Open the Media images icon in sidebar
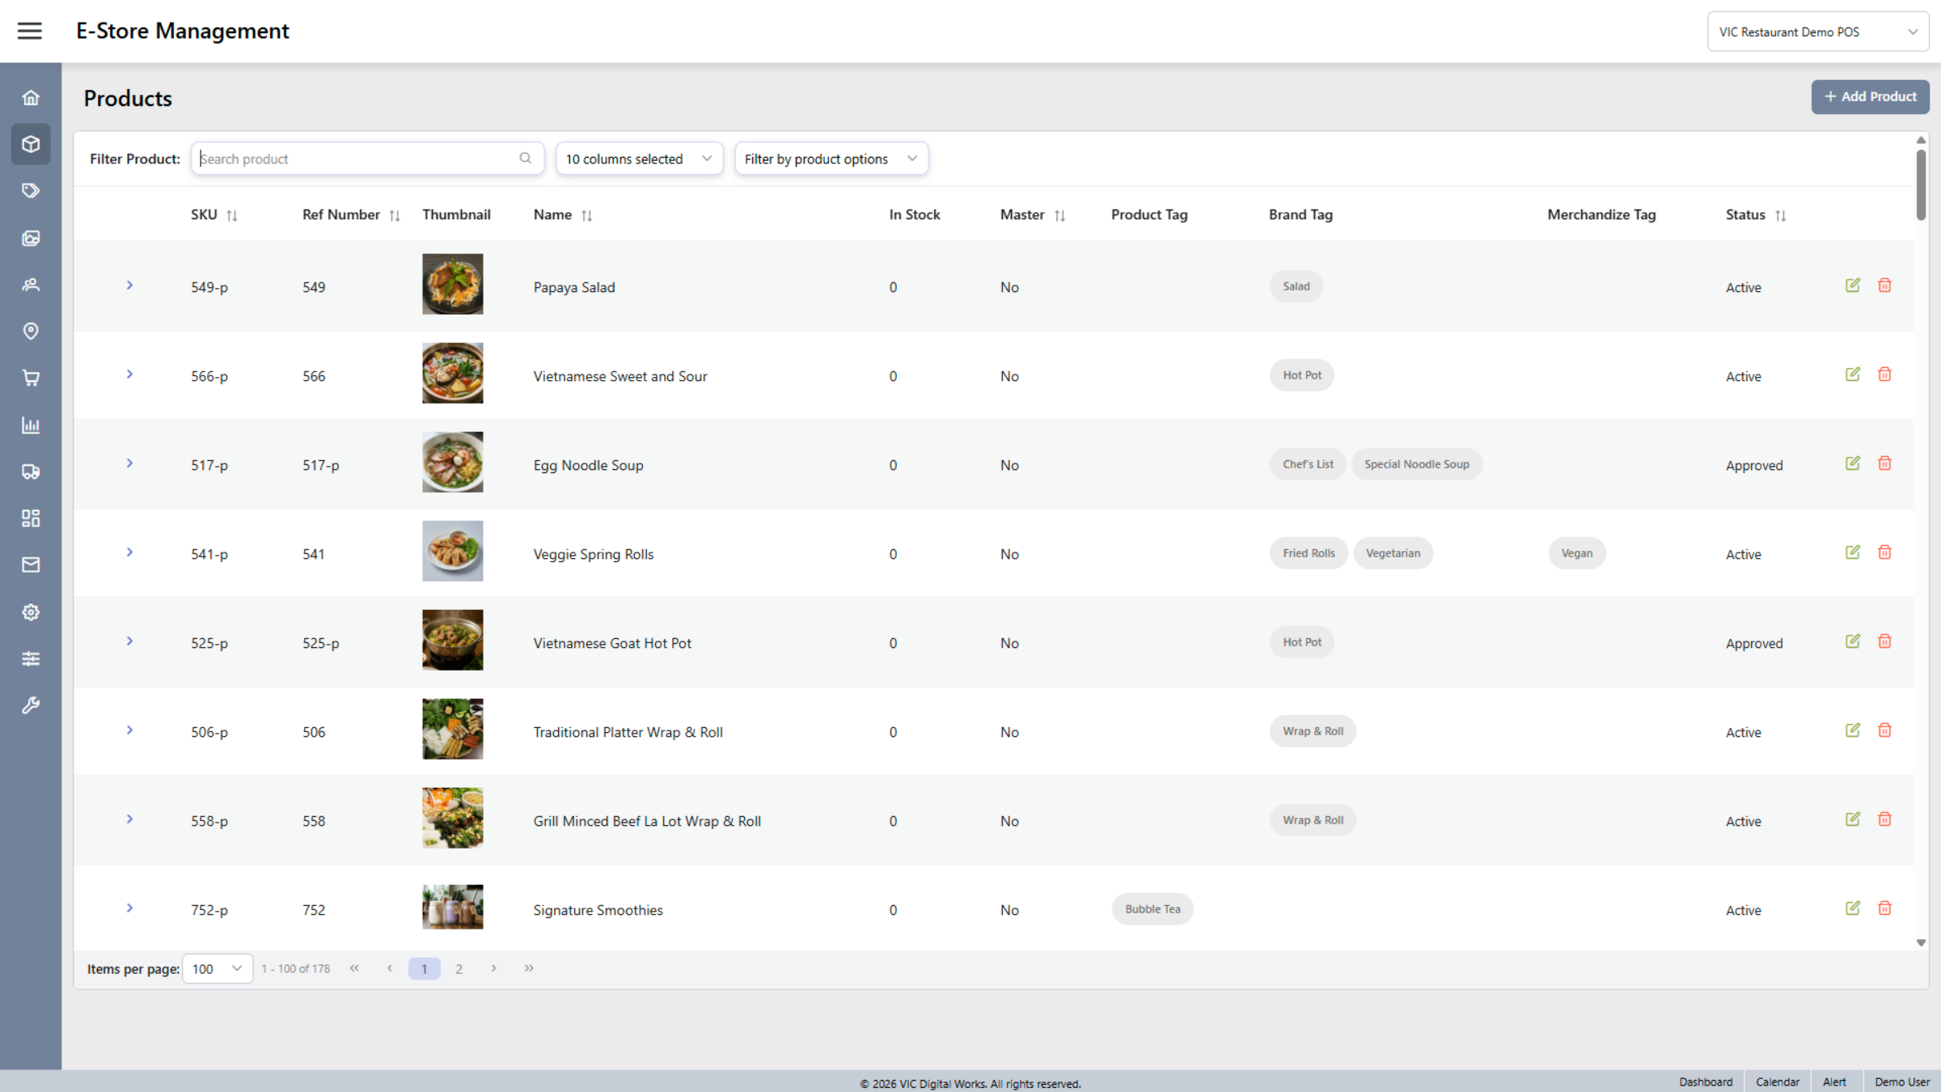1941x1092 pixels. click(x=31, y=238)
